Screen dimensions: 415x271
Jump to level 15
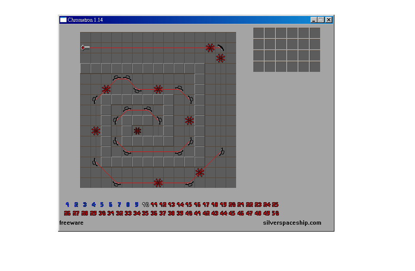(x=189, y=204)
